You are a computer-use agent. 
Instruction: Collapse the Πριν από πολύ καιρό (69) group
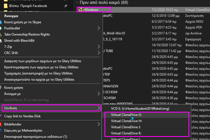[77, 2]
